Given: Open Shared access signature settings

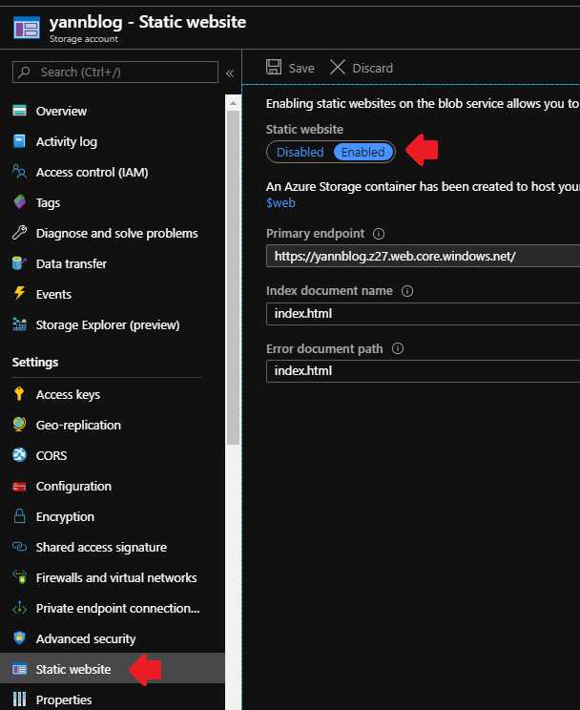Looking at the screenshot, I should pos(101,547).
